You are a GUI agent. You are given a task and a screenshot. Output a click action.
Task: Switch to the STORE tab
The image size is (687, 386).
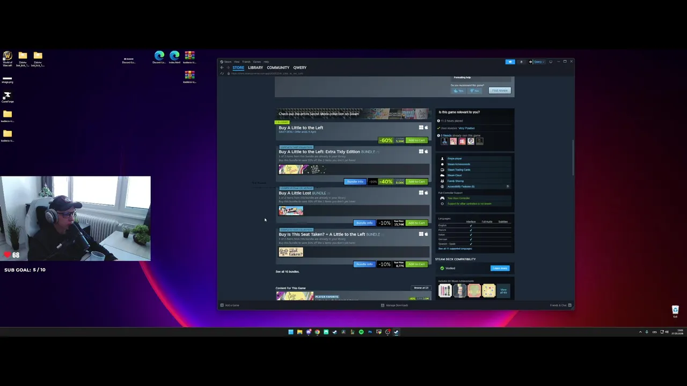click(x=238, y=68)
